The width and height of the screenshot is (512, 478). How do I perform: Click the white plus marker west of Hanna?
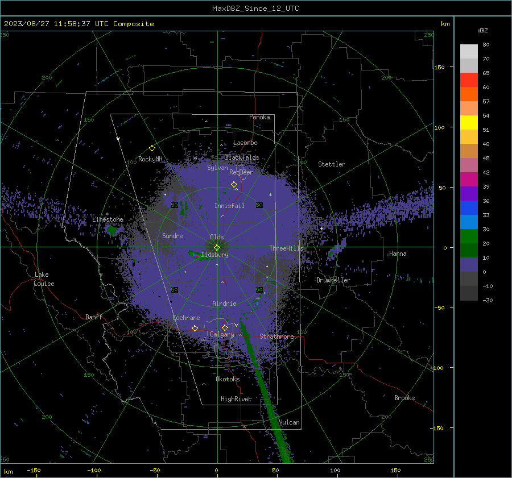(x=321, y=228)
